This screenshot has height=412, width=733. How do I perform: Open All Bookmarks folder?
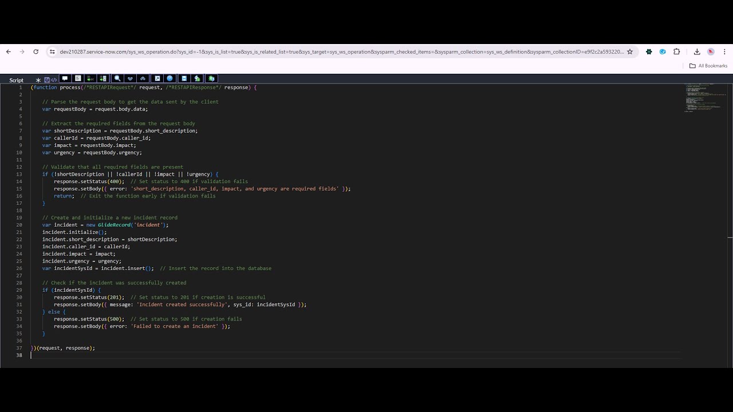click(x=708, y=66)
